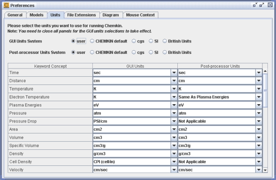Click the units table vertical scrollbar thumb
This screenshot has width=276, height=180.
pyautogui.click(x=265, y=90)
